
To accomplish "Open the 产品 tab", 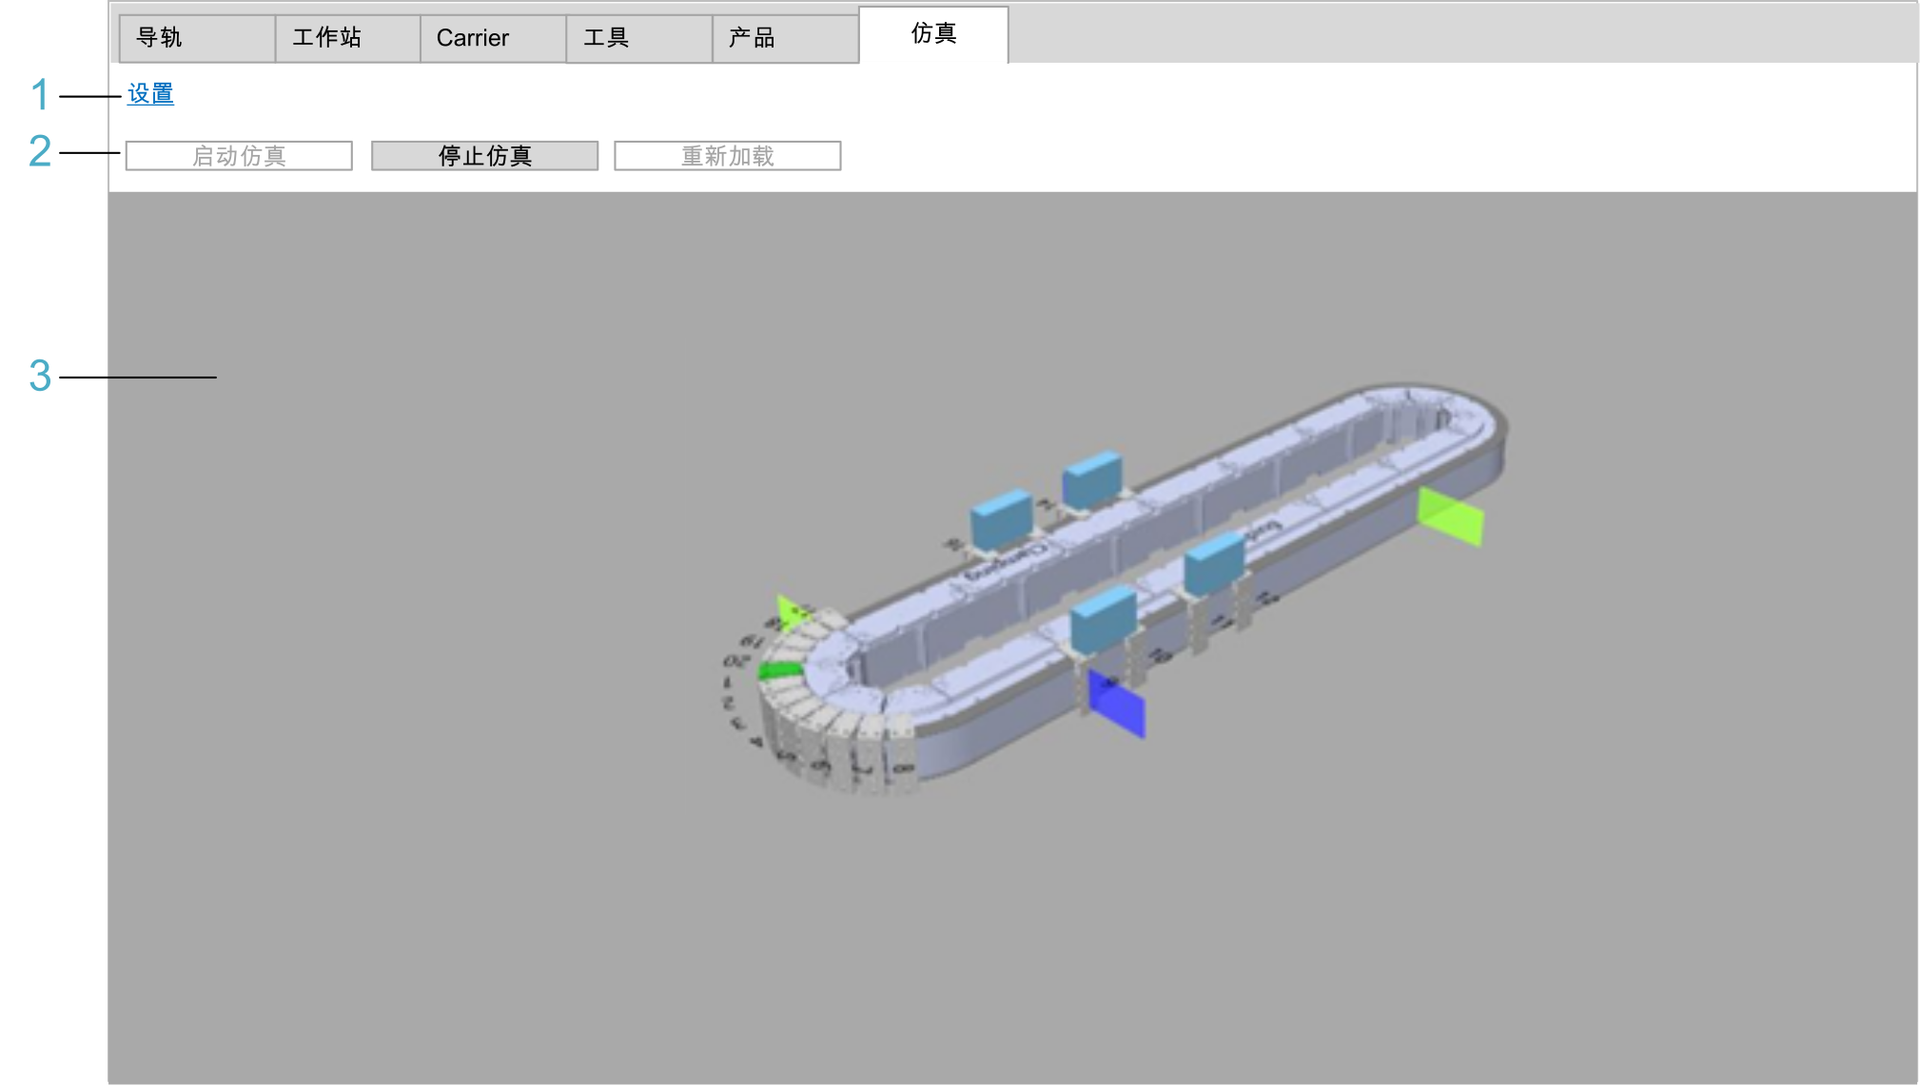I will tap(784, 38).
